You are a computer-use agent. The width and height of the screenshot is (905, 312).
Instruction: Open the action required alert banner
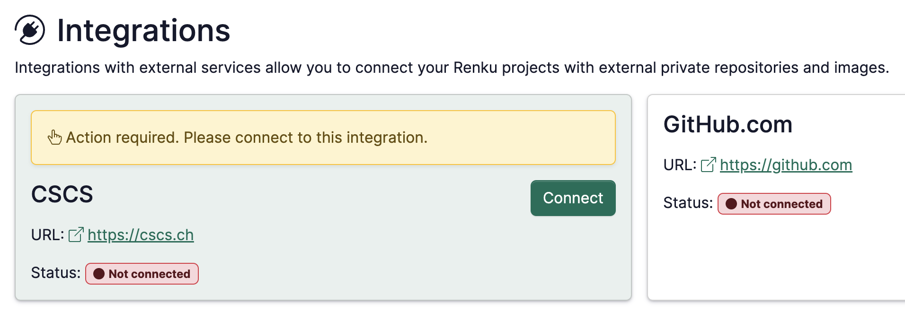click(323, 138)
